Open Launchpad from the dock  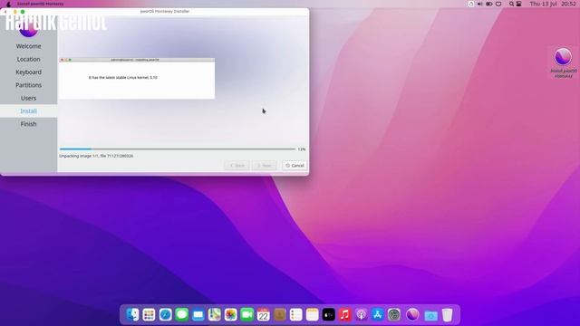click(149, 314)
